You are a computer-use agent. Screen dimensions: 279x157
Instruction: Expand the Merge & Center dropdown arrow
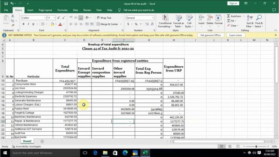120,24
